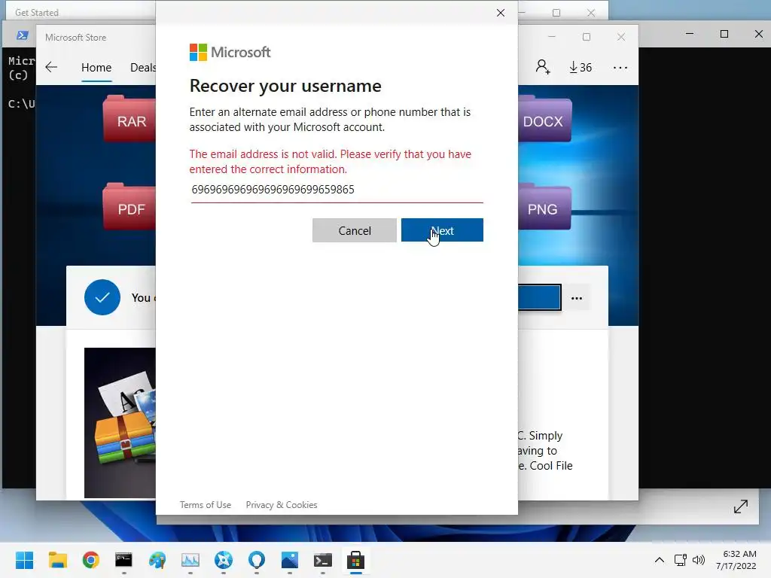771x578 pixels.
Task: Switch to the Home tab in Store
Action: coord(96,67)
